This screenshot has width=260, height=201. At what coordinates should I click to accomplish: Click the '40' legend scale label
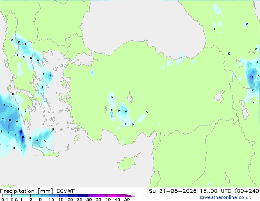(108, 199)
